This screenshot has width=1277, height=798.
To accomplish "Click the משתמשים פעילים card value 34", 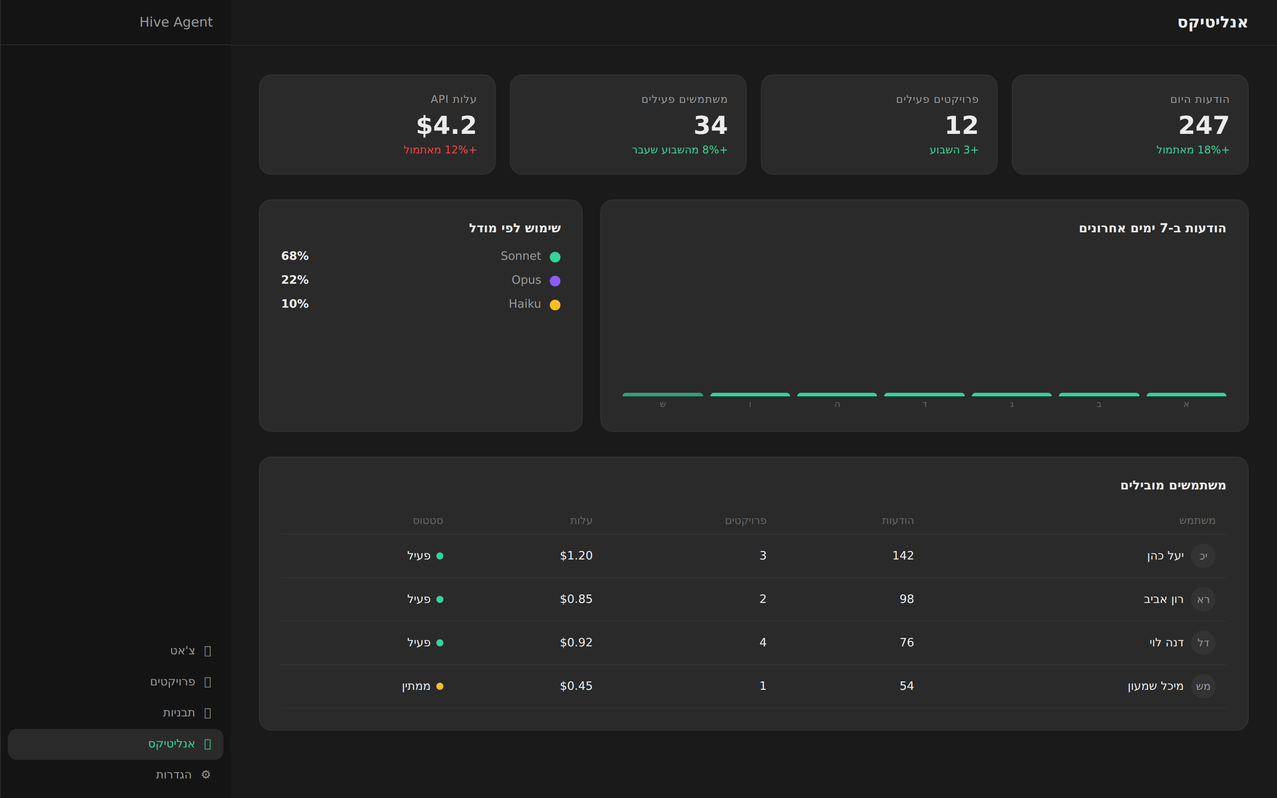I will pos(710,125).
